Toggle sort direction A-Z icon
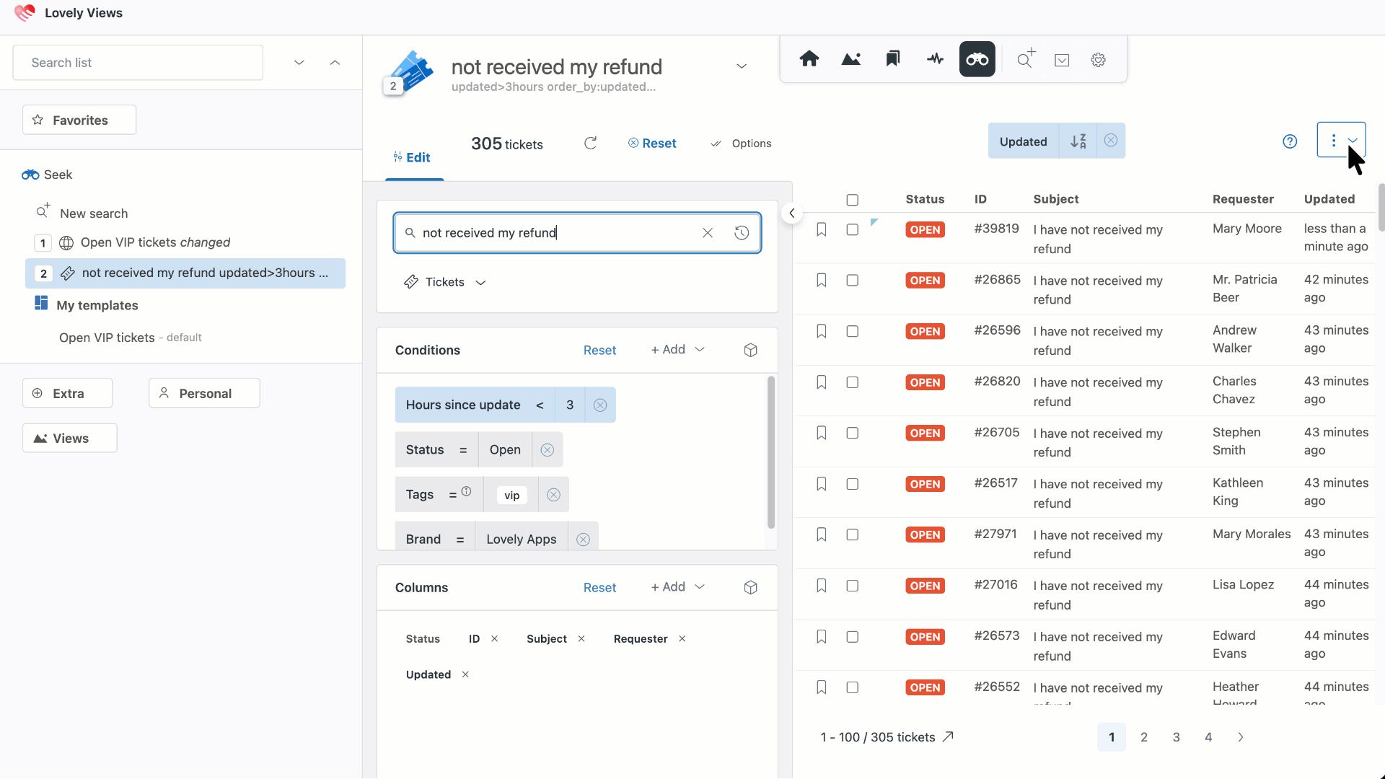This screenshot has width=1385, height=779. click(x=1078, y=141)
